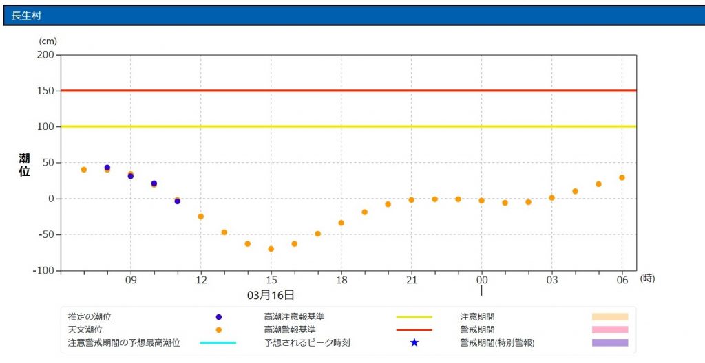This screenshot has width=705, height=363.
Task: Click the estimated tide purple point at 10 hour
Action: (154, 184)
